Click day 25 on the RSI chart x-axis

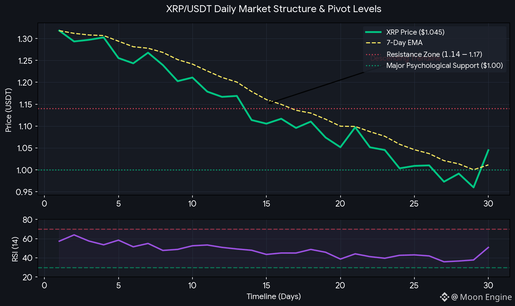tap(414, 286)
